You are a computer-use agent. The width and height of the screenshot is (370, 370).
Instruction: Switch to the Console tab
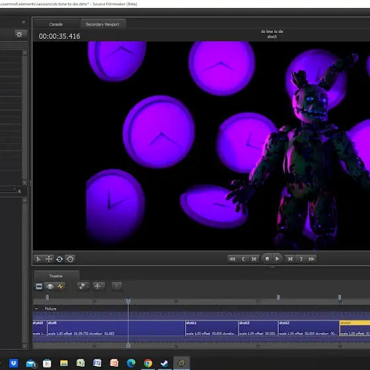(56, 24)
